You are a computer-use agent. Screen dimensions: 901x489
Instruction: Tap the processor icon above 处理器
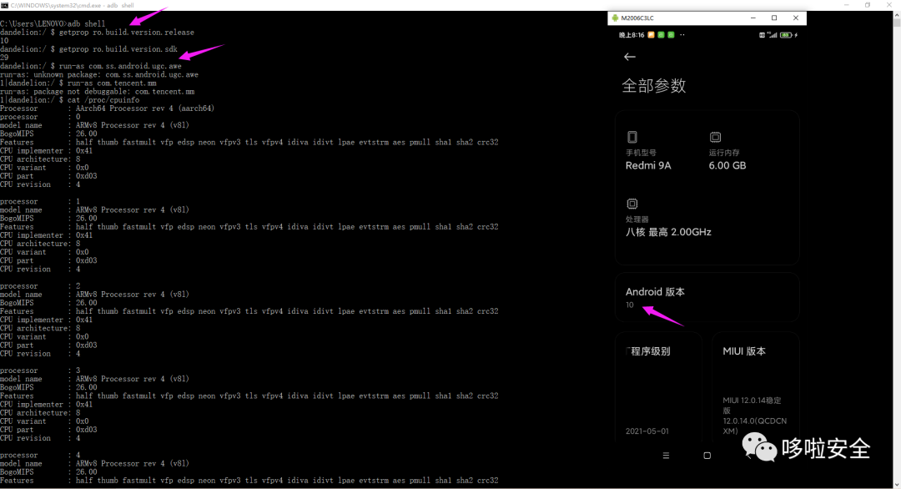pos(632,204)
